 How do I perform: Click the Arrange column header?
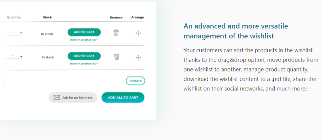(138, 17)
